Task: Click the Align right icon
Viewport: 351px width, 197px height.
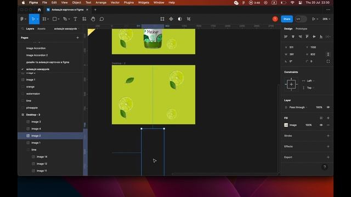Action: (x=300, y=37)
